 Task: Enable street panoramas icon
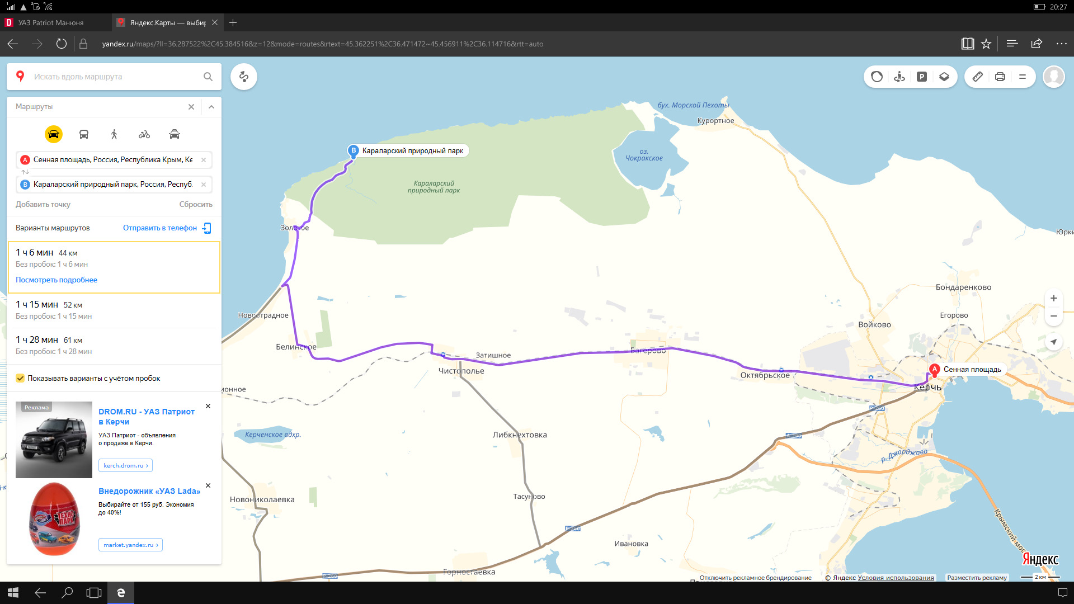tap(899, 77)
